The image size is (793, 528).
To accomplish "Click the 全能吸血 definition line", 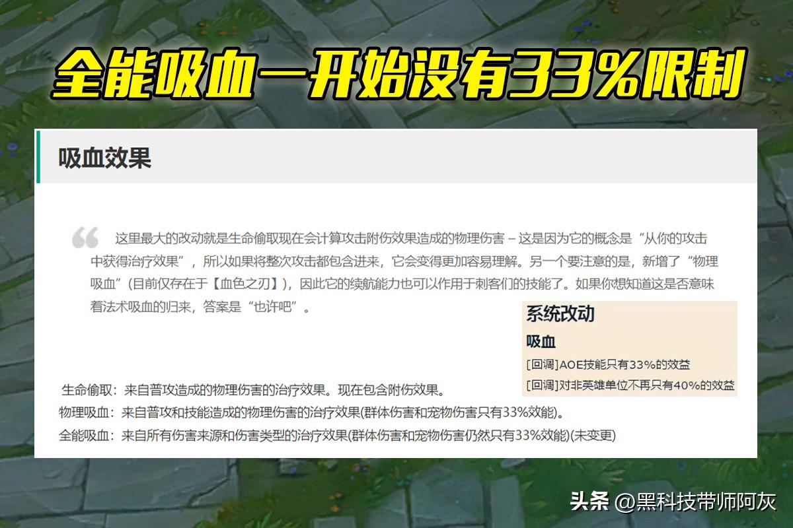I will [x=337, y=436].
